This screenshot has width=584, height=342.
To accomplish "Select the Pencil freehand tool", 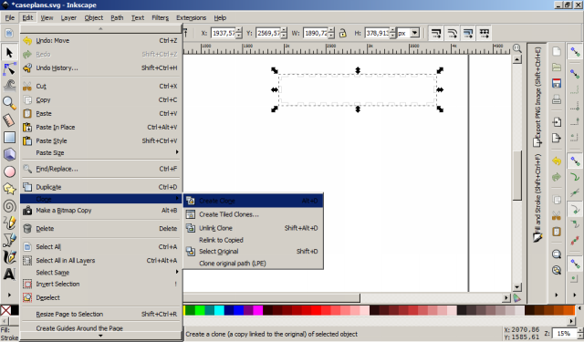I will (x=9, y=223).
